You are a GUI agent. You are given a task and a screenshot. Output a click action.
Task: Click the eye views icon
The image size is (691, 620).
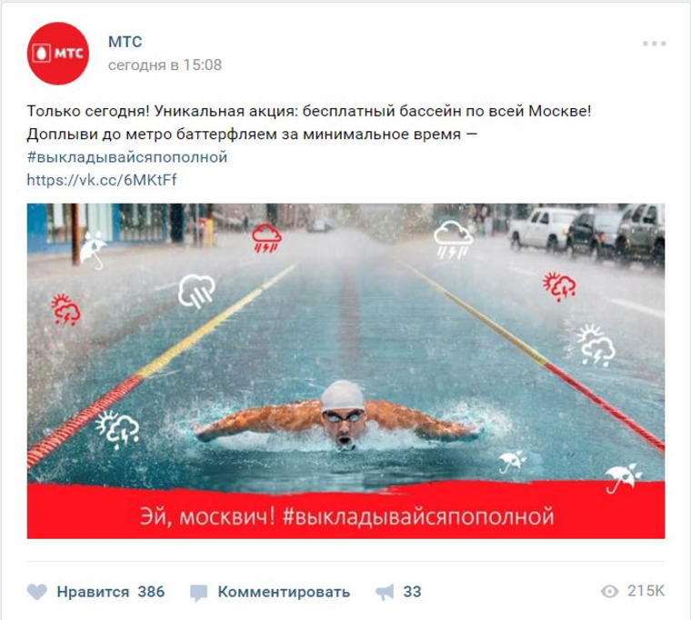(610, 591)
